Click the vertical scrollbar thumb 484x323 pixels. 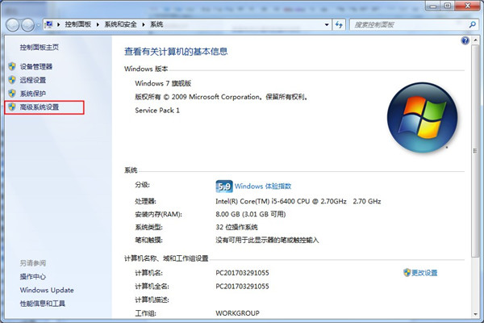(x=475, y=150)
